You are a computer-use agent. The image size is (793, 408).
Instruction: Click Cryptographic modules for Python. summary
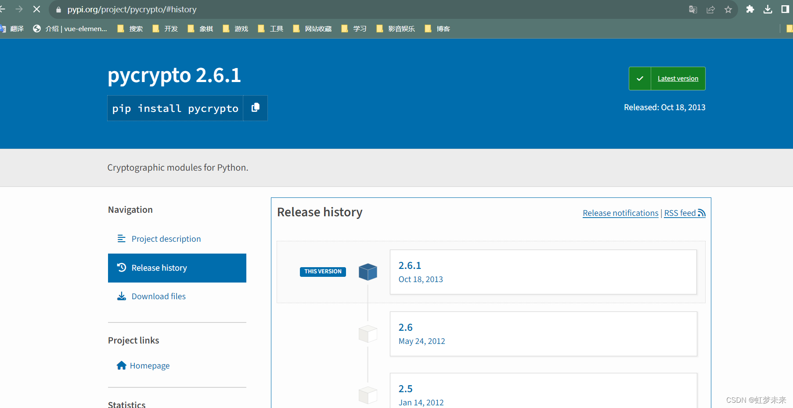click(178, 168)
